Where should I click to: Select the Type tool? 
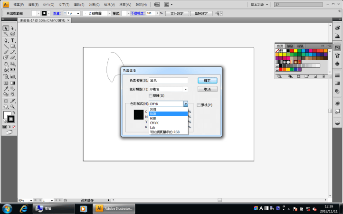point(12,40)
